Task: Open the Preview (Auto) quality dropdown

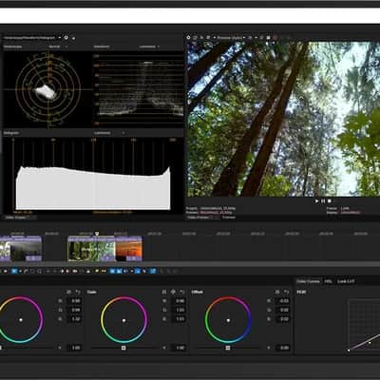Action: point(231,37)
